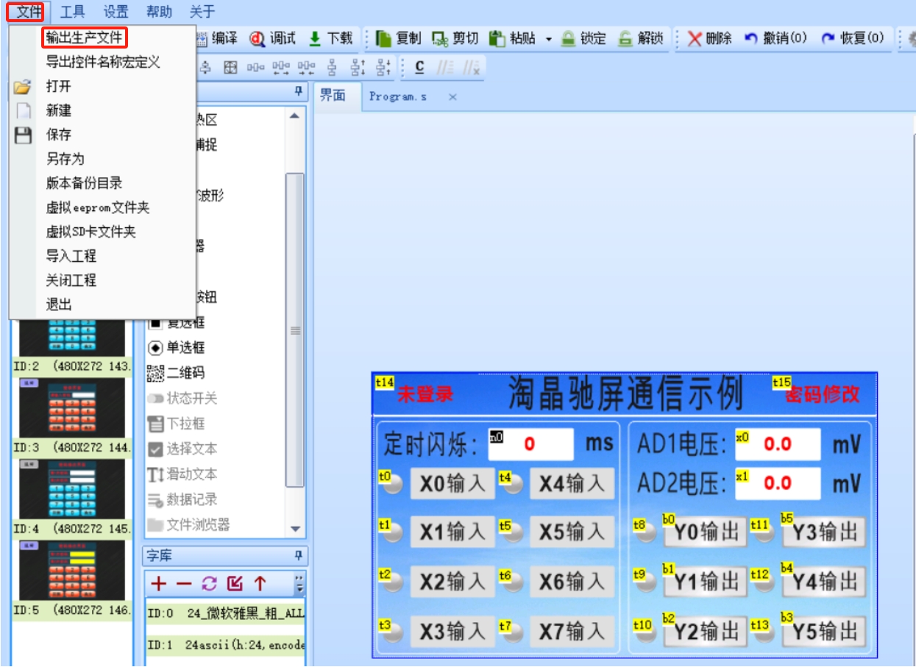Open the 工具 menu
The width and height of the screenshot is (916, 667).
(x=72, y=12)
